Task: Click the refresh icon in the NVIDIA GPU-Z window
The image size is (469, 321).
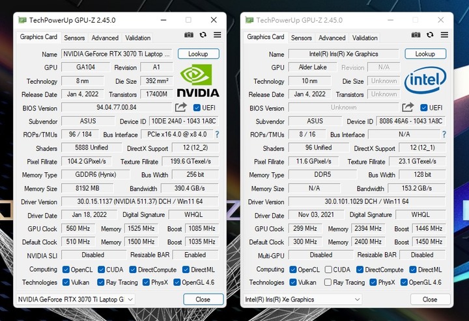Action: (203, 35)
